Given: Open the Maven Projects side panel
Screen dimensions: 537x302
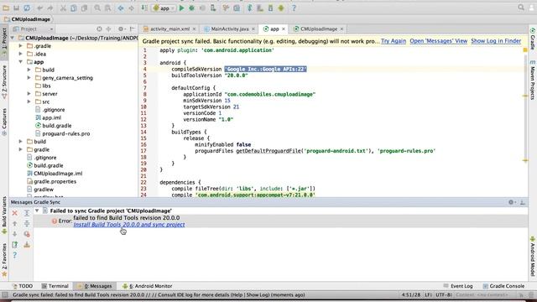Looking at the screenshot, I should coord(533,80).
